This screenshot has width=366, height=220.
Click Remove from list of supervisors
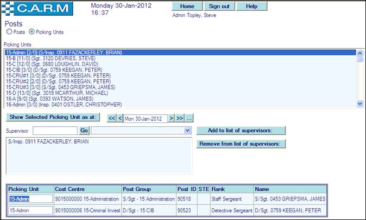tap(241, 144)
